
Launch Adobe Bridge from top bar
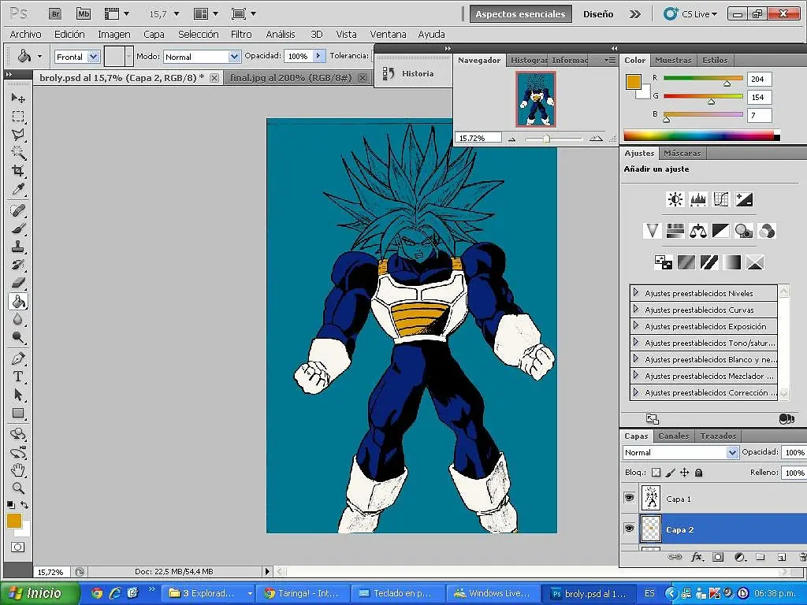tap(55, 14)
